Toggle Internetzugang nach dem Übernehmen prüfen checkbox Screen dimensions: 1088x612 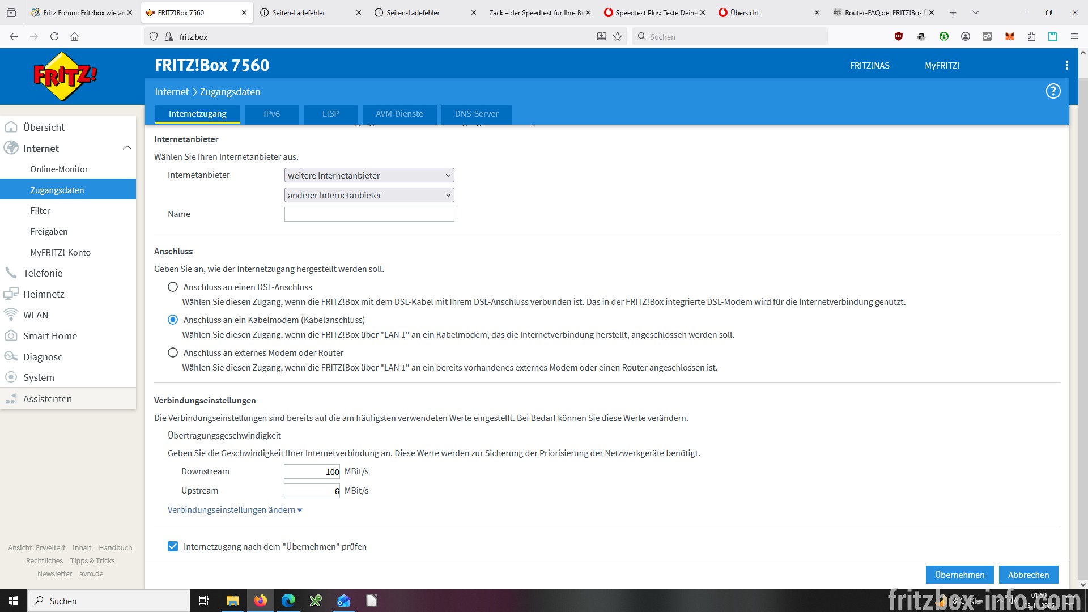pyautogui.click(x=173, y=546)
